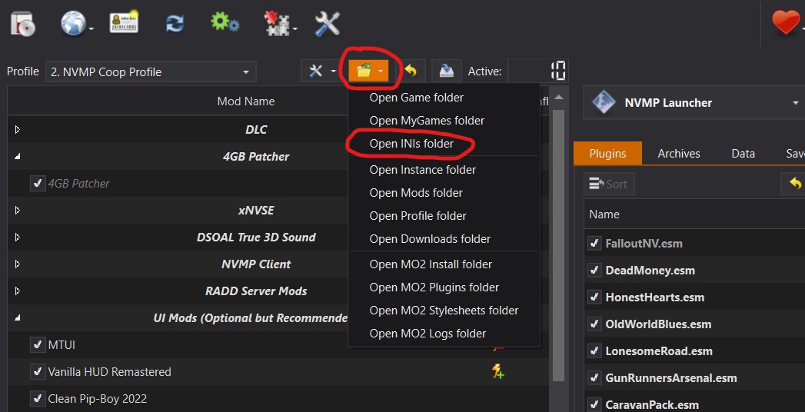The height and width of the screenshot is (412, 805).
Task: Select Open Profile folder entry
Action: tap(418, 216)
